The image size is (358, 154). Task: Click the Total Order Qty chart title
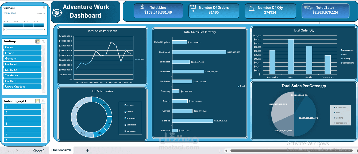pyautogui.click(x=304, y=30)
